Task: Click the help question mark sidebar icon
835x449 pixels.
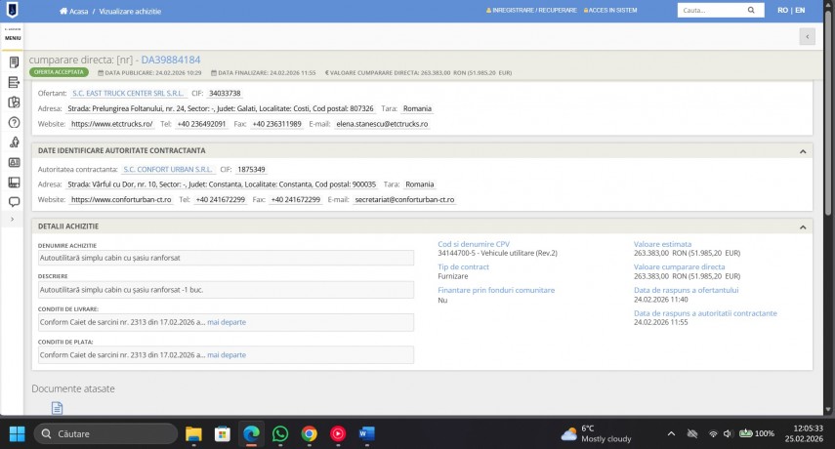Action: (x=14, y=123)
